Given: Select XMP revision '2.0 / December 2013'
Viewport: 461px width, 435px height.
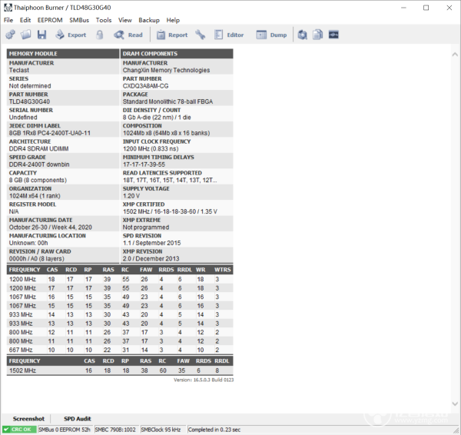Looking at the screenshot, I should pos(151,258).
